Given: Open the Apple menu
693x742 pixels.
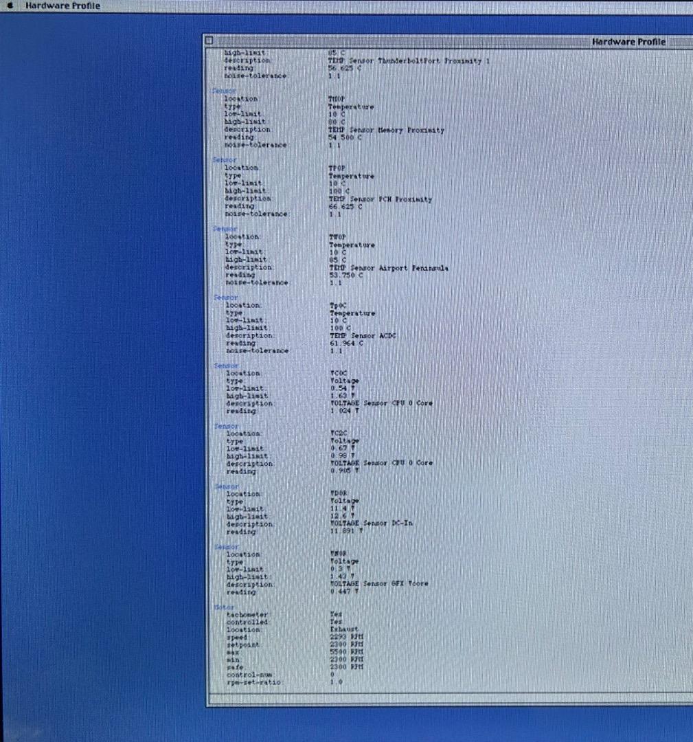Looking at the screenshot, I should tap(10, 5).
